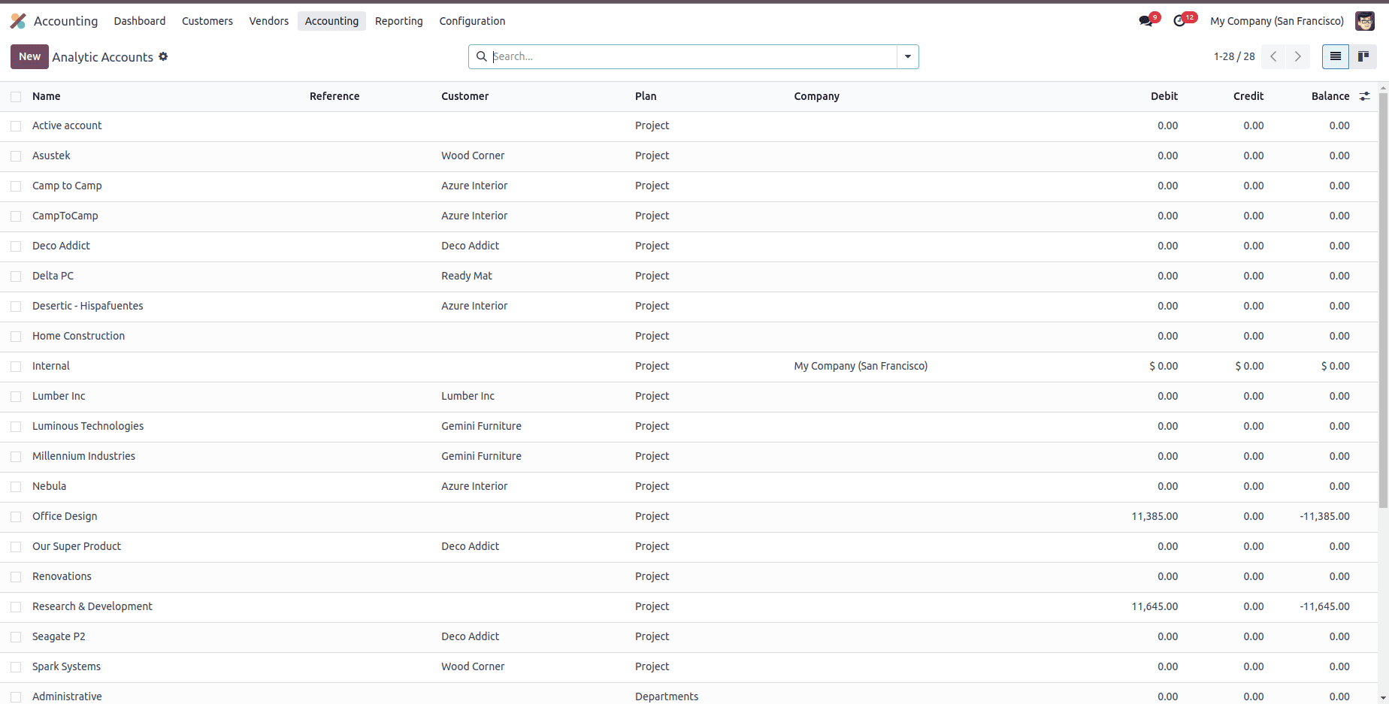
Task: Check the Office Design row checkbox
Action: click(x=16, y=517)
